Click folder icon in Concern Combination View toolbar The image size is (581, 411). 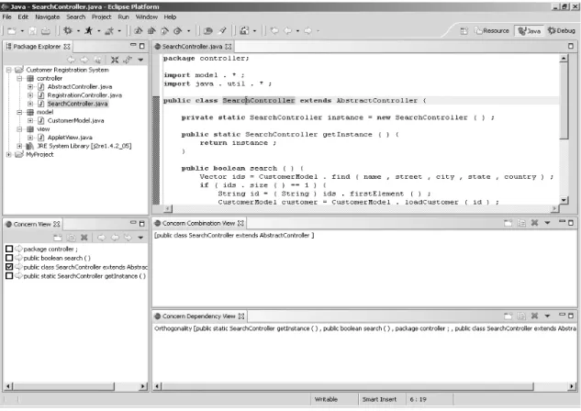[508, 223]
